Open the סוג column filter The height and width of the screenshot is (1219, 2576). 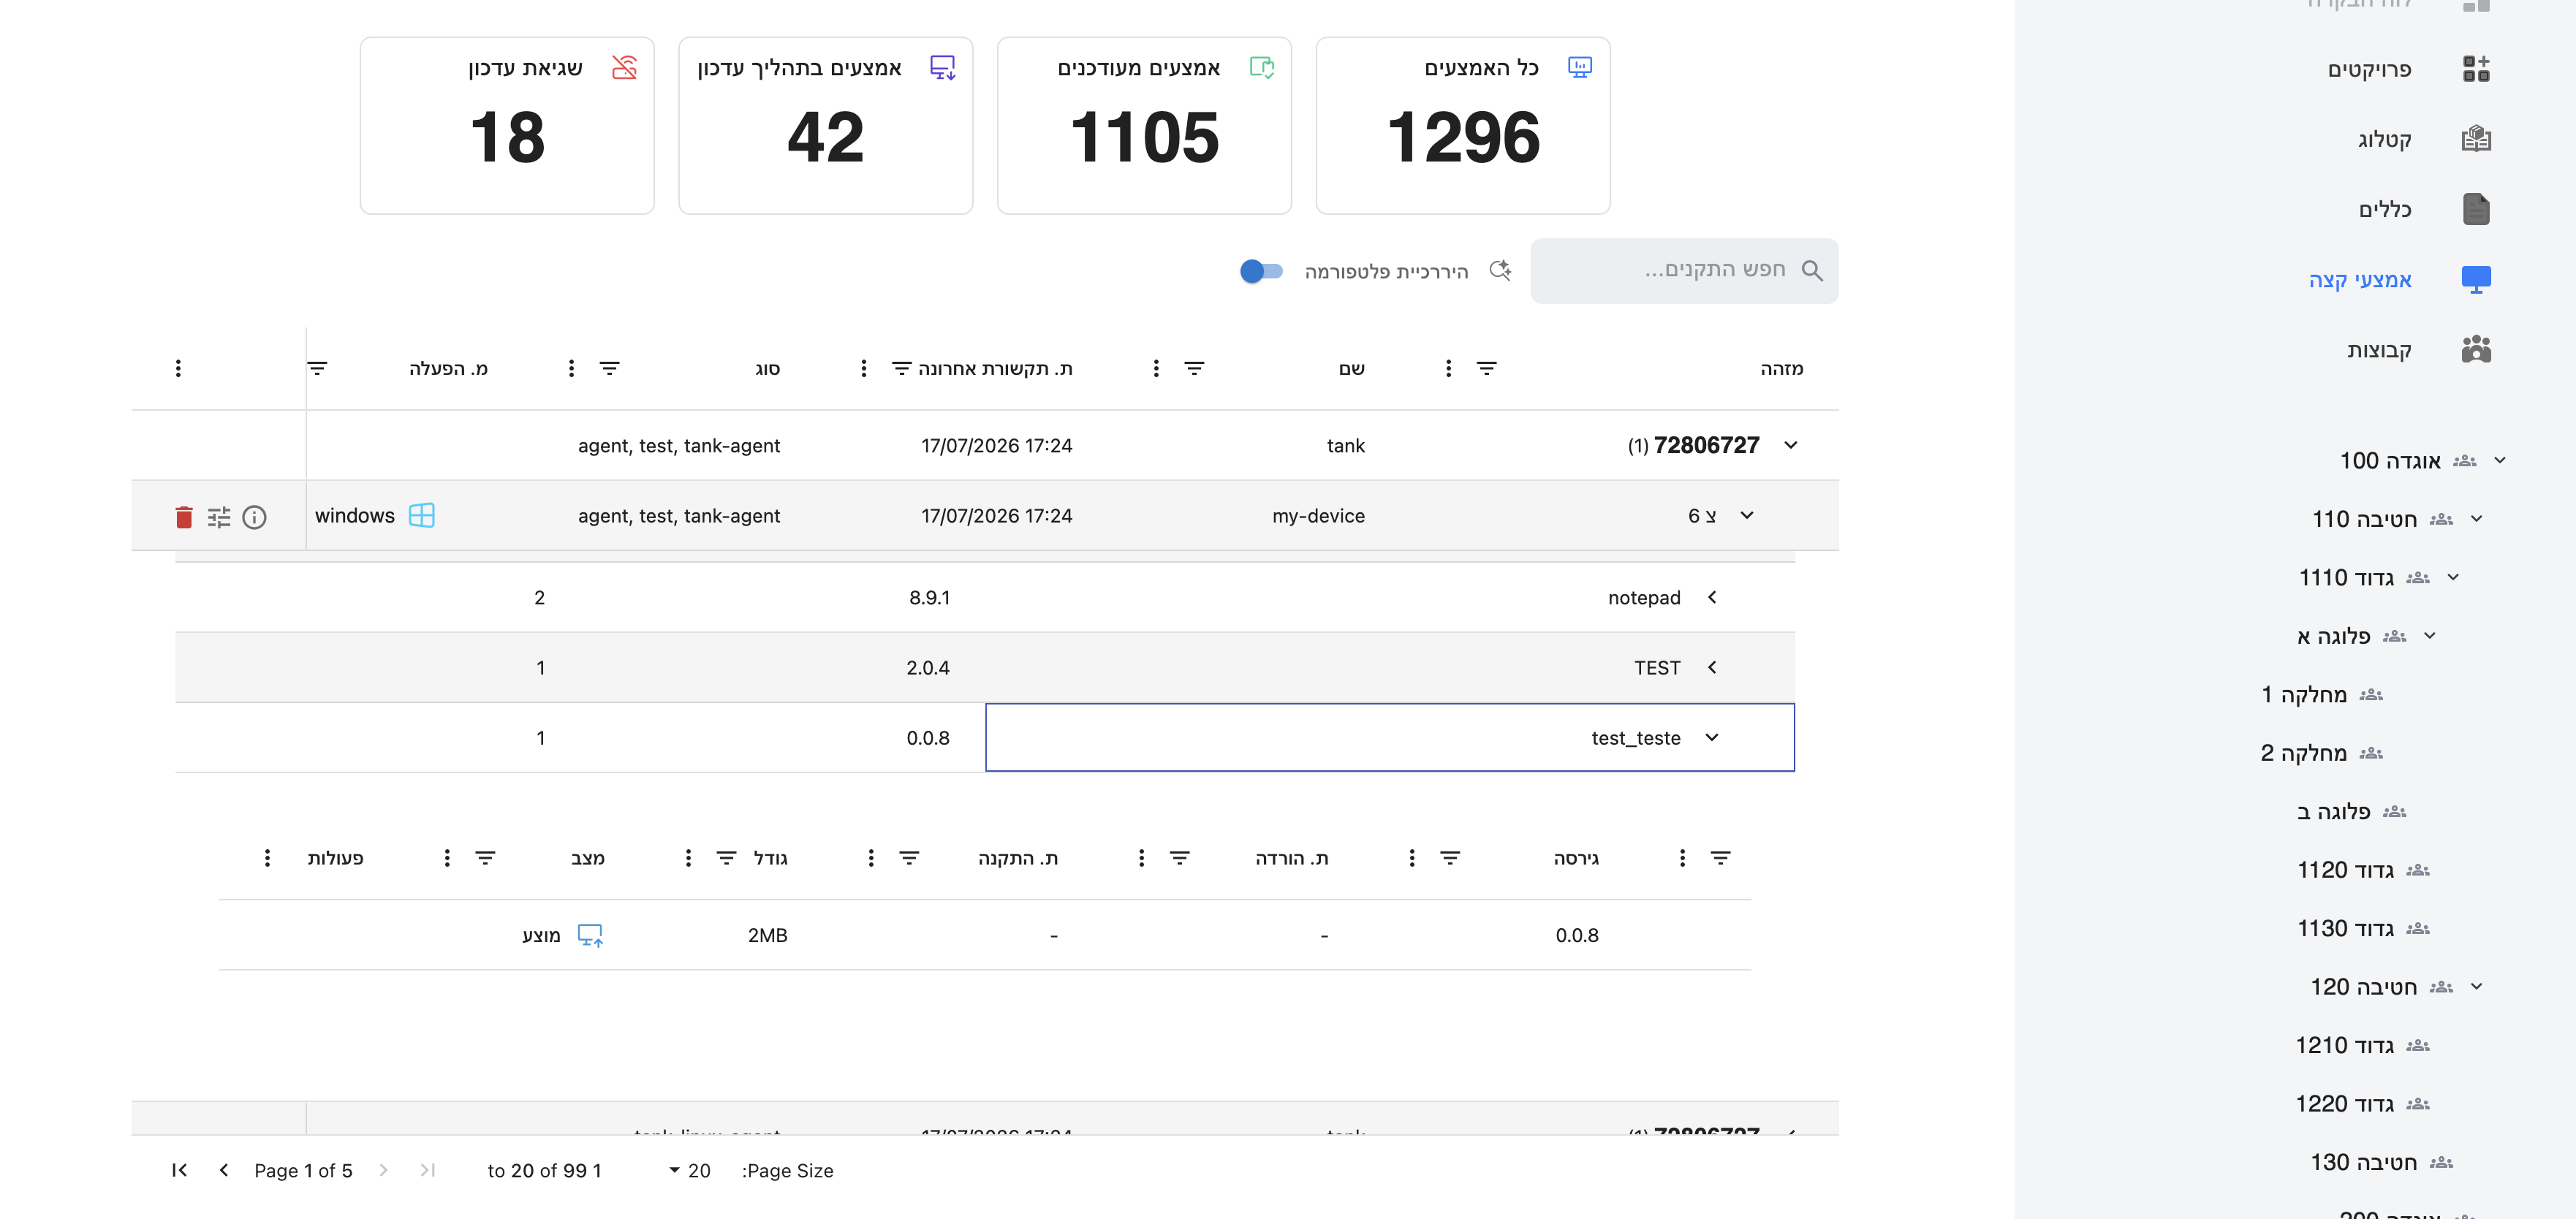click(x=609, y=369)
